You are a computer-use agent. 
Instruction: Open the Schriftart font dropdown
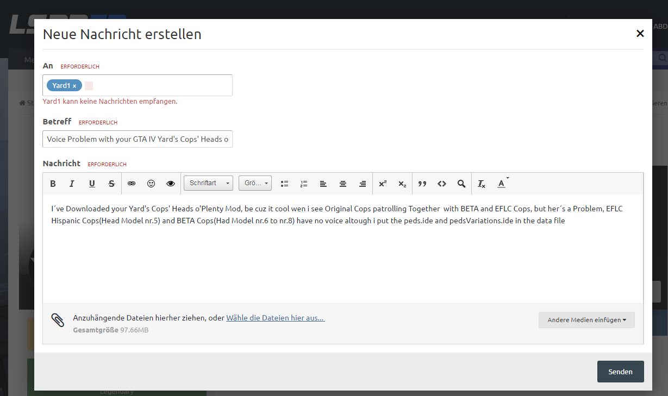[208, 183]
